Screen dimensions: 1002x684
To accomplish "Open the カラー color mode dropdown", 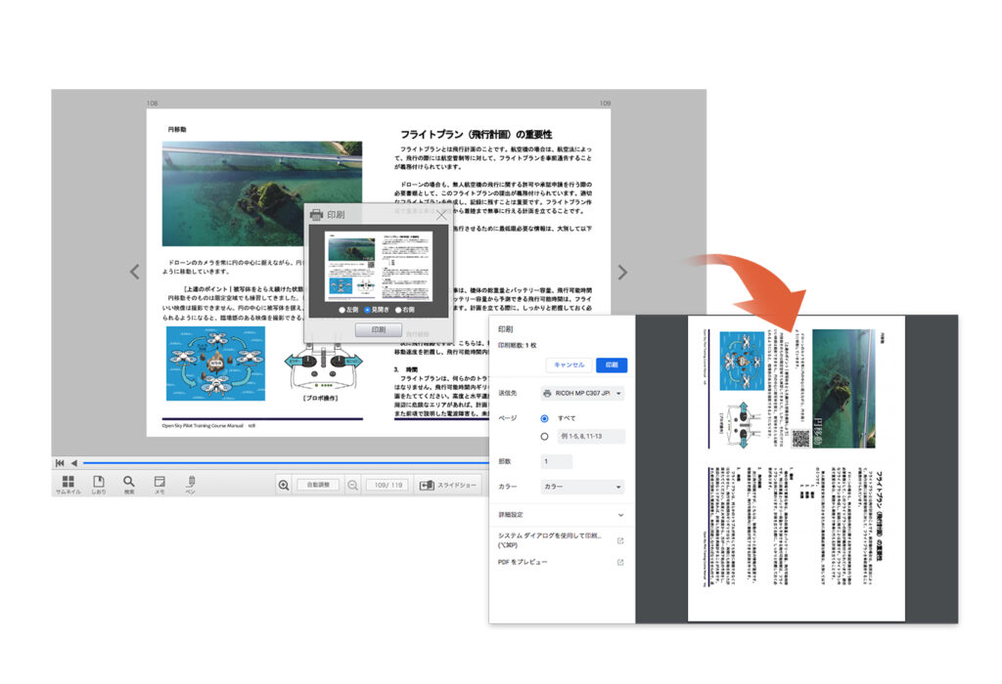I will point(583,487).
